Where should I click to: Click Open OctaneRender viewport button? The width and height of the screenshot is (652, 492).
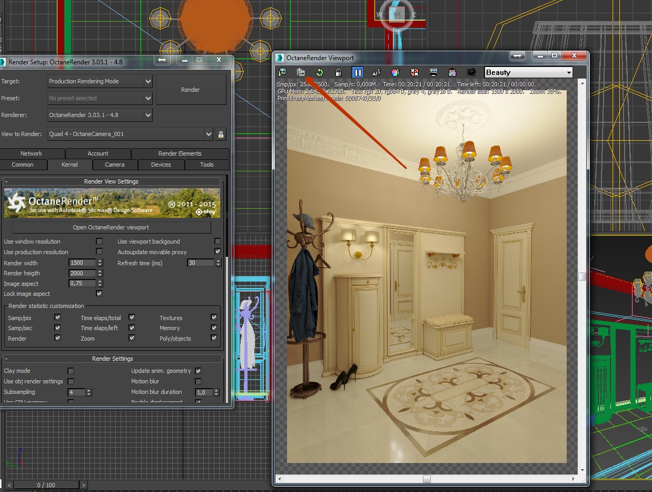(x=111, y=227)
